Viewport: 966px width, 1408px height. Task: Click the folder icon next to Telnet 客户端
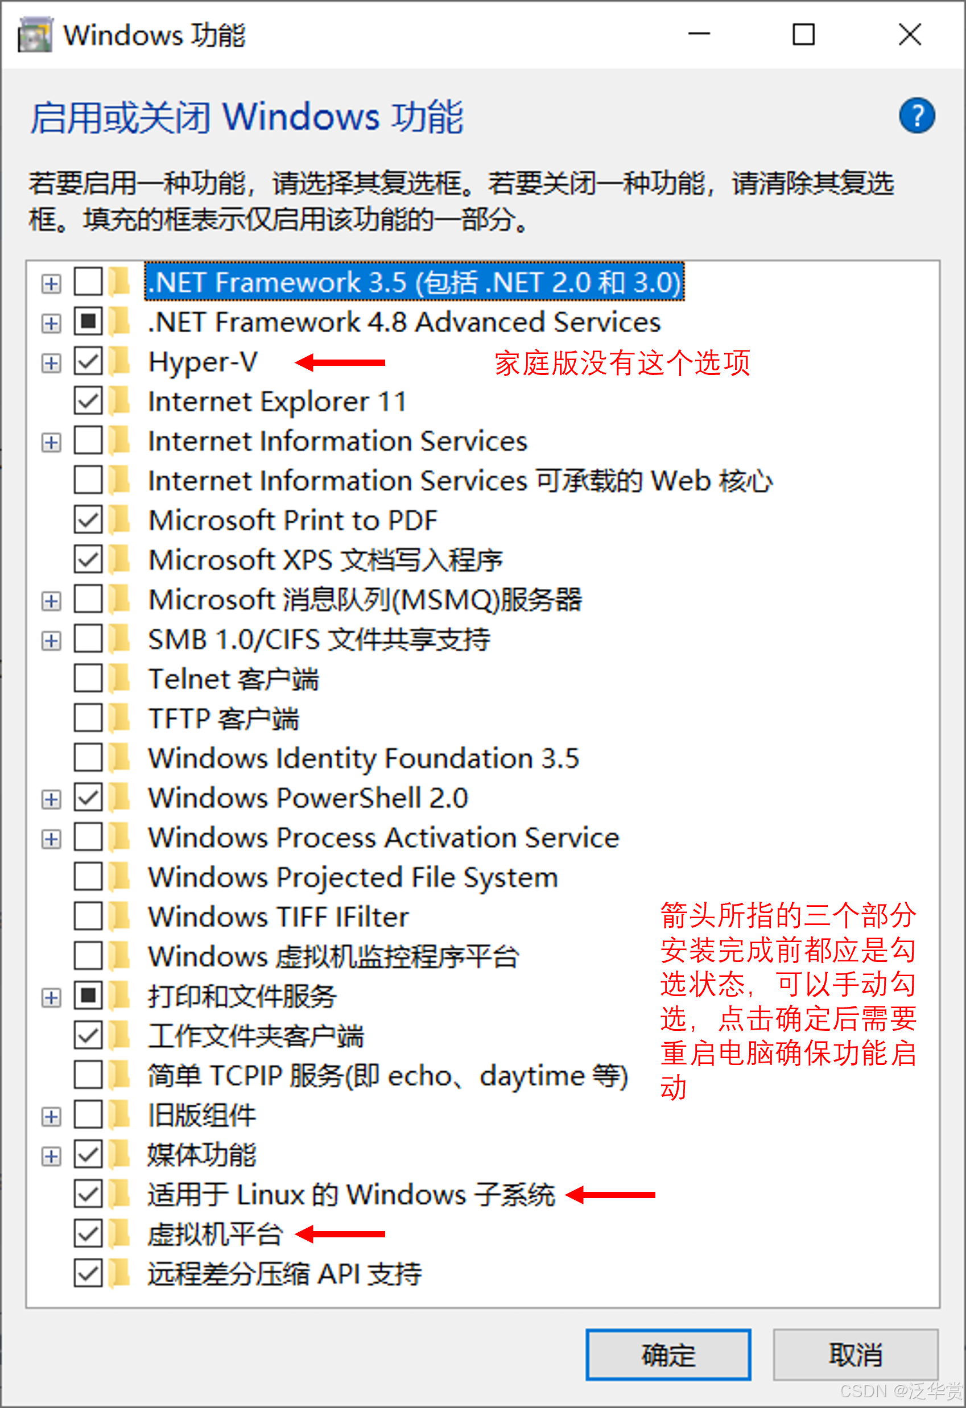(x=119, y=679)
